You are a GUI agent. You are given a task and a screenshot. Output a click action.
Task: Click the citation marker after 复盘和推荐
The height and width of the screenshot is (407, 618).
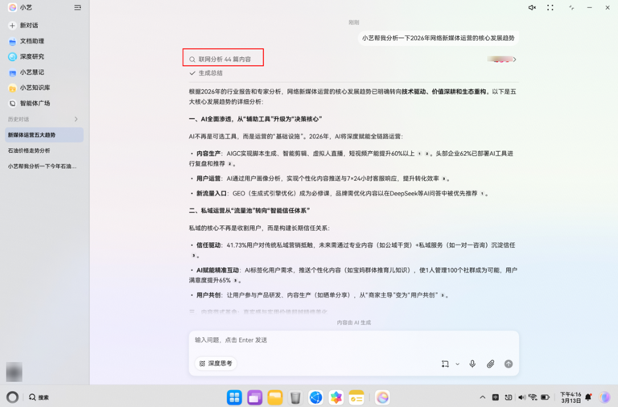[230, 163]
